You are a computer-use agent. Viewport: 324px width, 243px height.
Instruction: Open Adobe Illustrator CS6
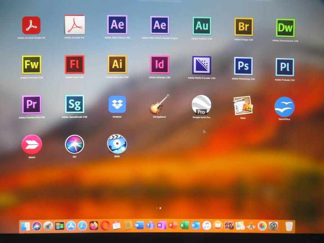click(117, 64)
